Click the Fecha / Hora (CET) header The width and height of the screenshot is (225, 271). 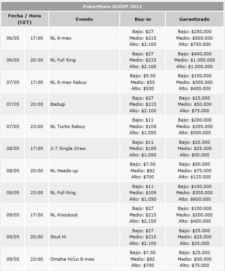coord(25,19)
